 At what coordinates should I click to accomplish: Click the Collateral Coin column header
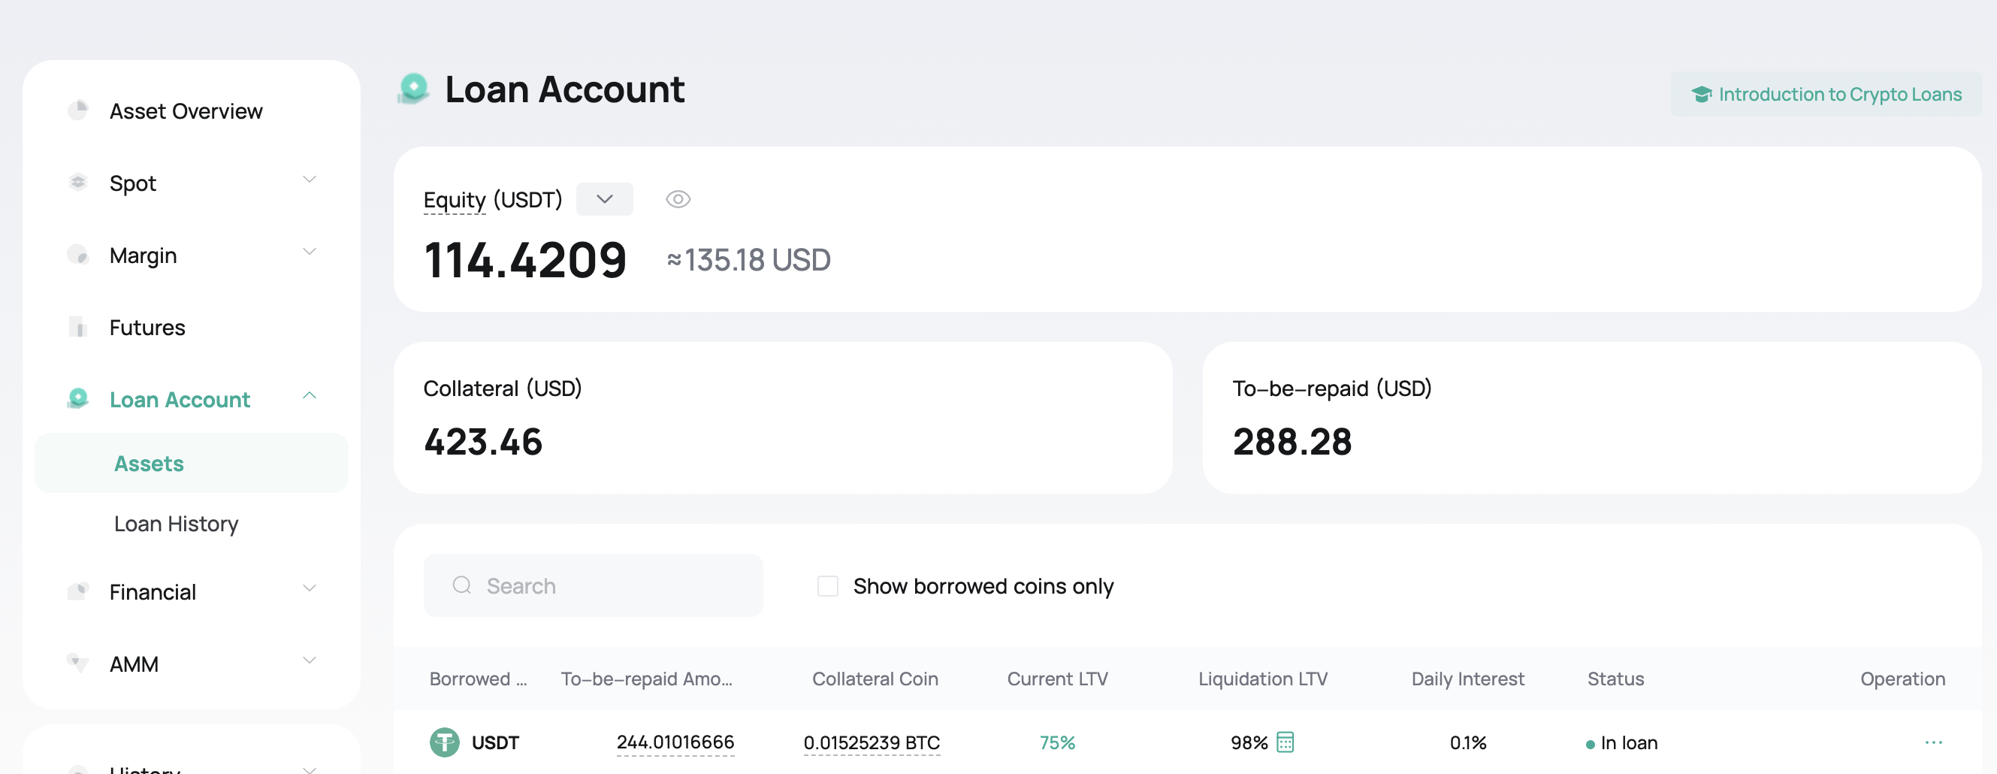(875, 679)
